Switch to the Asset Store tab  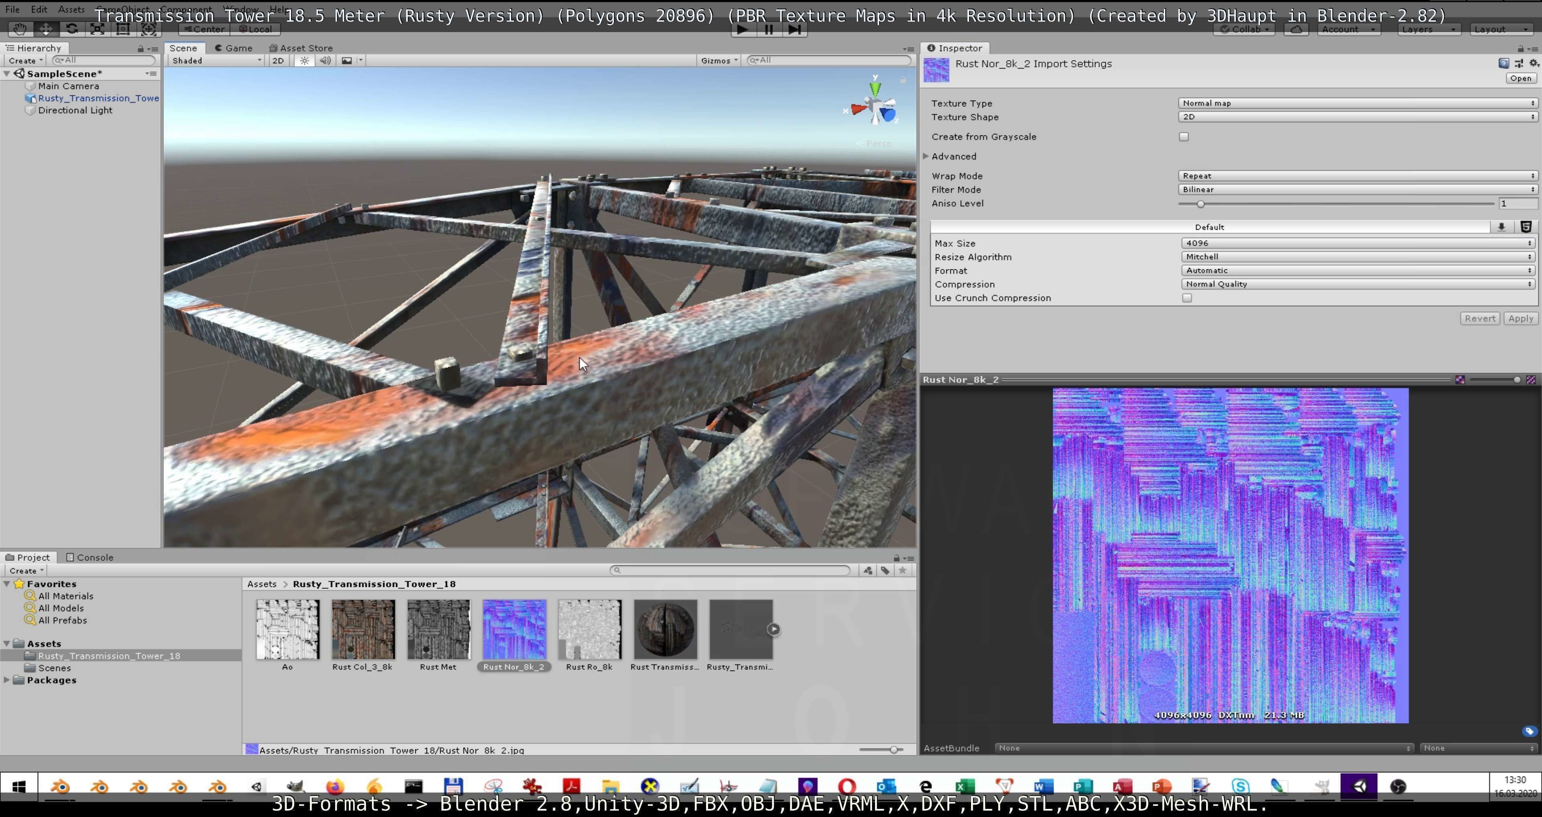(x=301, y=48)
